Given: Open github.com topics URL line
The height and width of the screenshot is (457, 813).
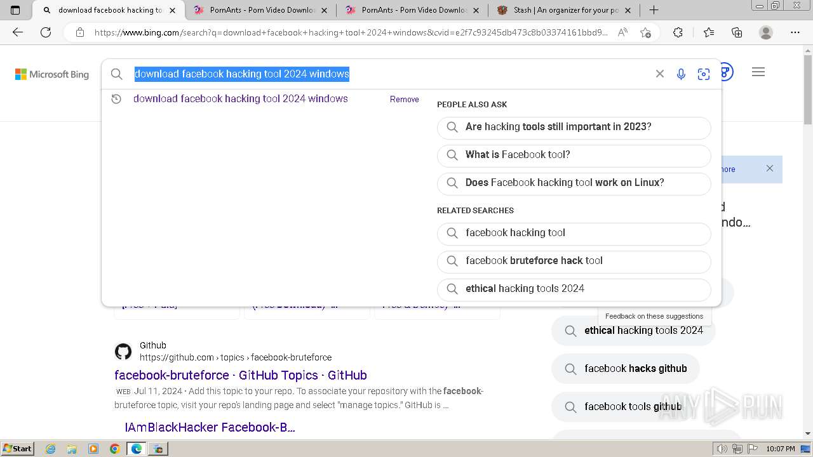Looking at the screenshot, I should tap(236, 357).
